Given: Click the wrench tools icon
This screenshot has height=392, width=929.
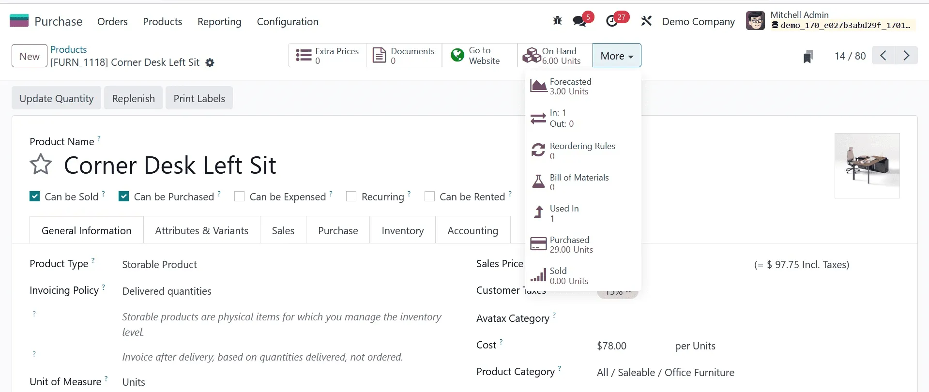Looking at the screenshot, I should click(x=646, y=21).
